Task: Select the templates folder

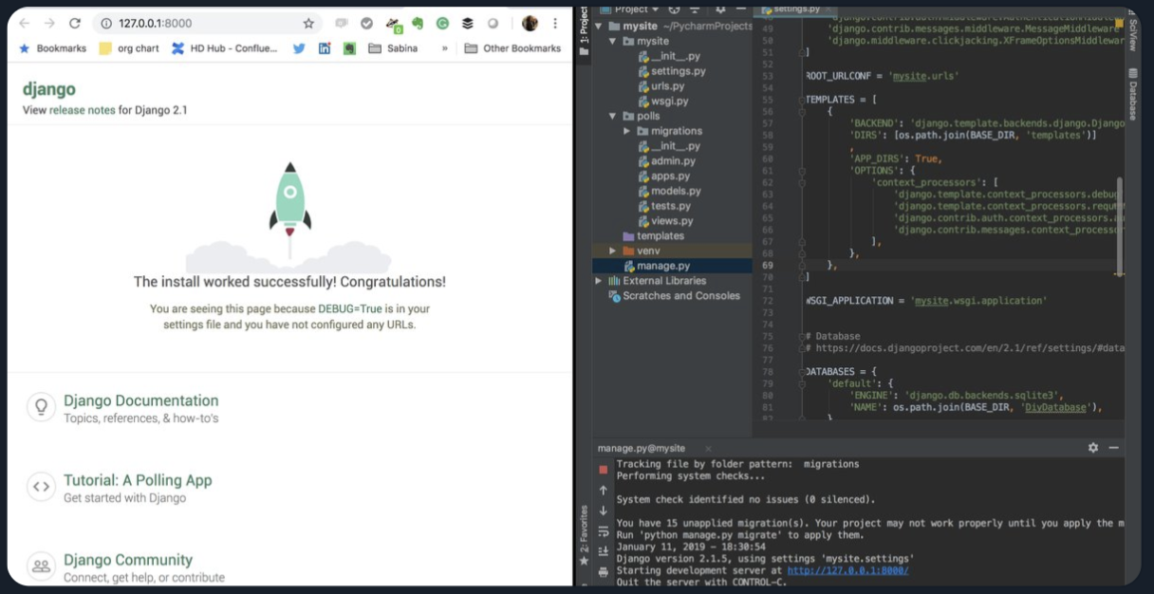Action: click(653, 235)
